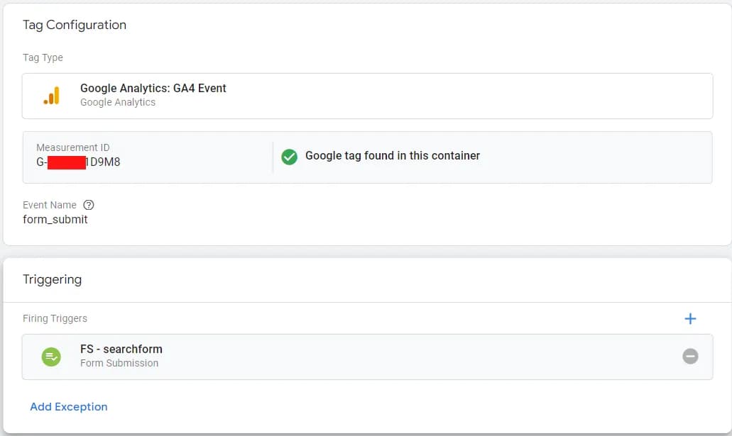Expand the Firing Triggers list
The image size is (732, 436).
pyautogui.click(x=55, y=318)
